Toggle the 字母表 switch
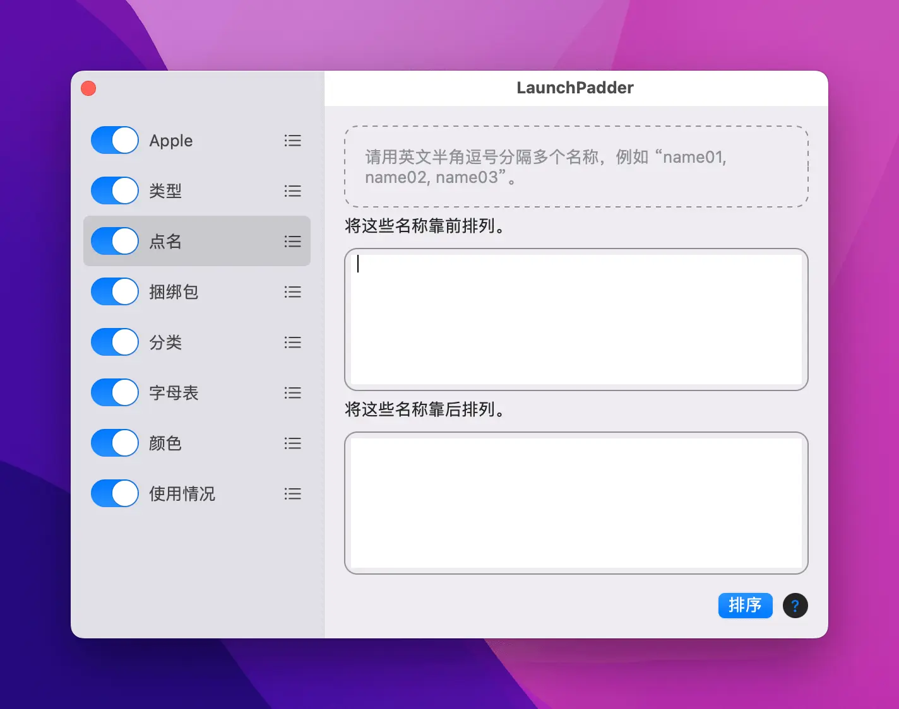 (115, 392)
